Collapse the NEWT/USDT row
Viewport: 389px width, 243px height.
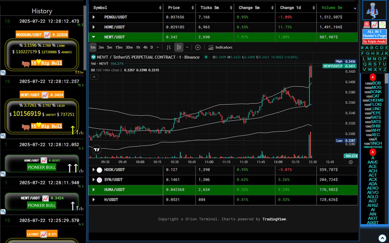[94, 37]
